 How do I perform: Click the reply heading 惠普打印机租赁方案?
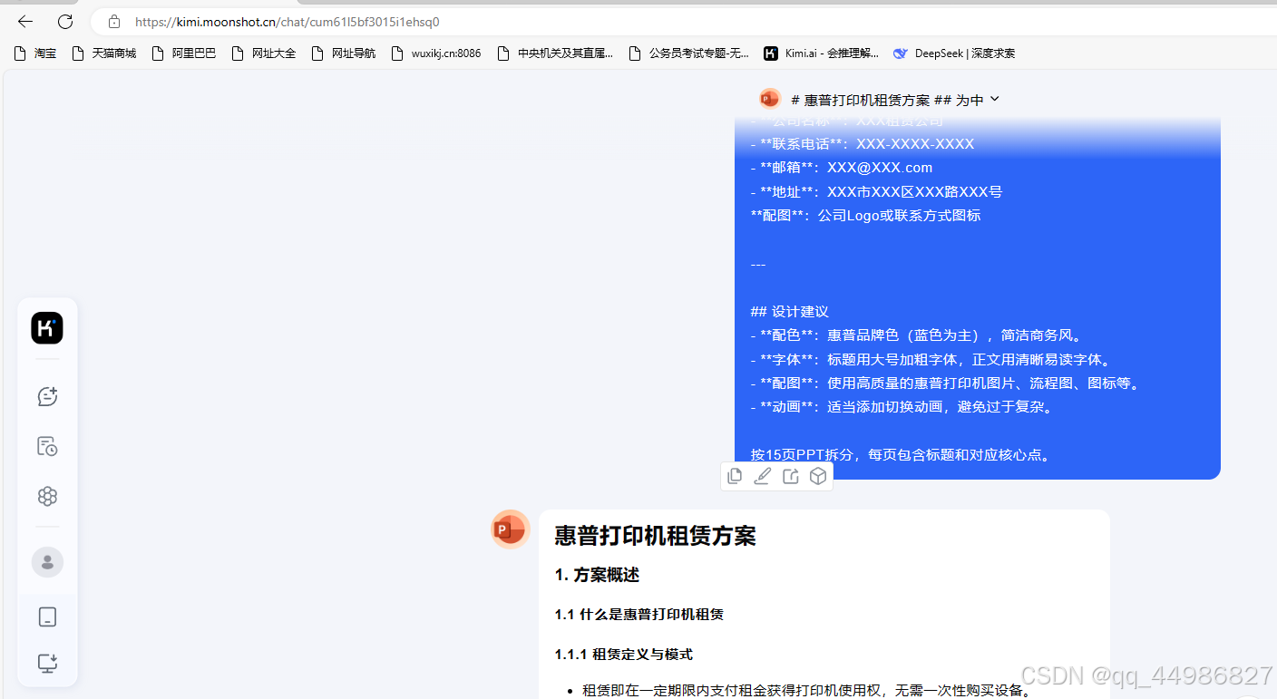tap(655, 535)
